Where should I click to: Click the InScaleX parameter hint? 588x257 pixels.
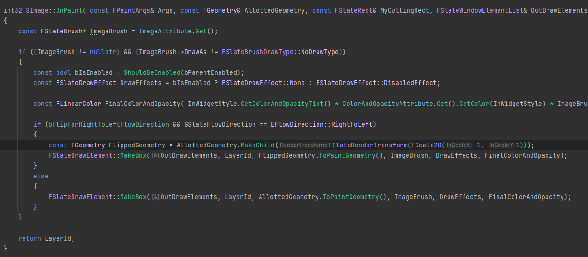pos(458,145)
